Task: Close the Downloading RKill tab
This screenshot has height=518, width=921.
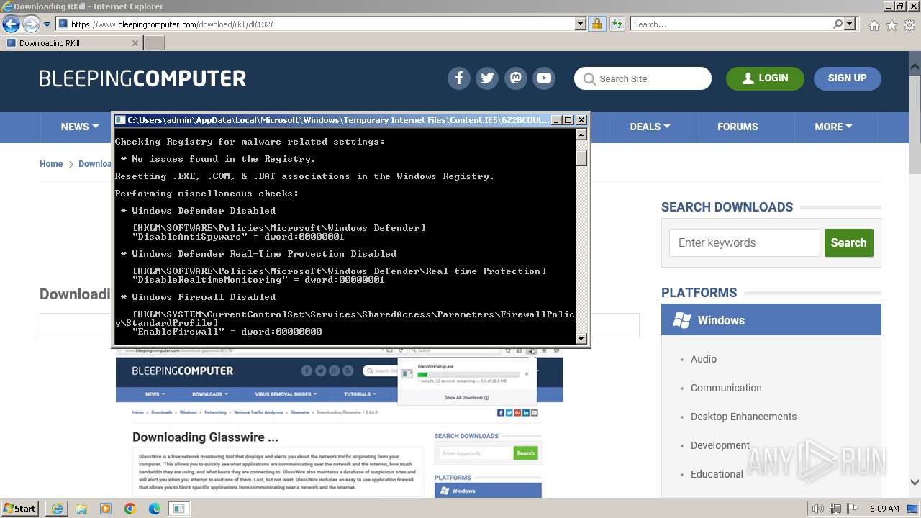Action: (135, 43)
